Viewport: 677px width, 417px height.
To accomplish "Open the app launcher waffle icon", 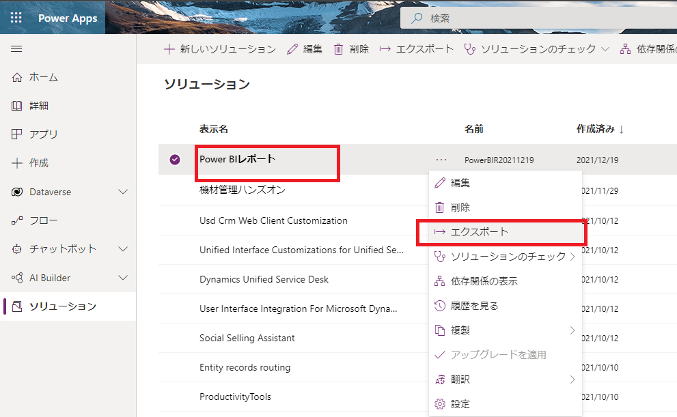I will (16, 18).
